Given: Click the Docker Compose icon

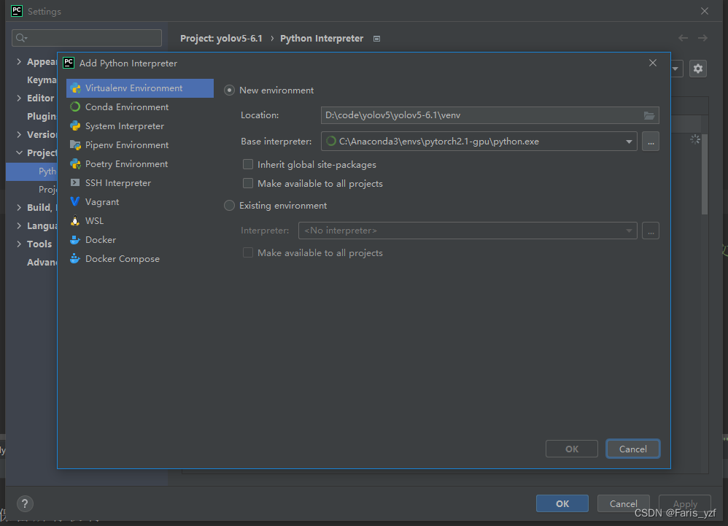Looking at the screenshot, I should click(75, 259).
